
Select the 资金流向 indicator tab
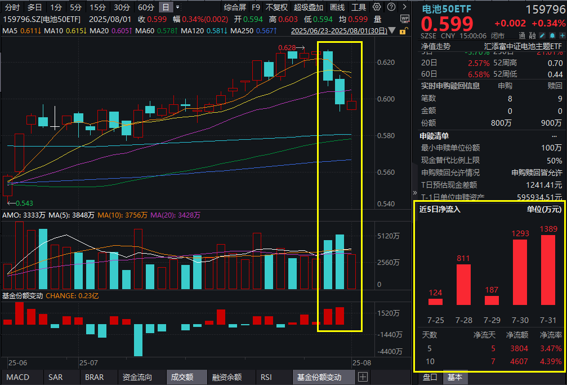pos(136,377)
